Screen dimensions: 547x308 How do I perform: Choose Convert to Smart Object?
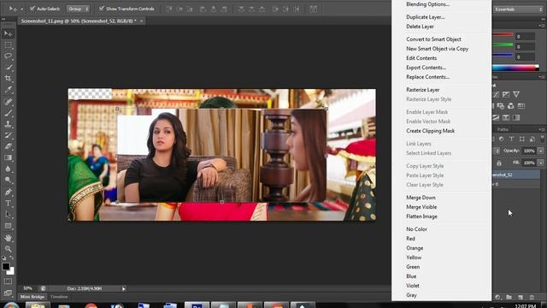[x=433, y=39]
